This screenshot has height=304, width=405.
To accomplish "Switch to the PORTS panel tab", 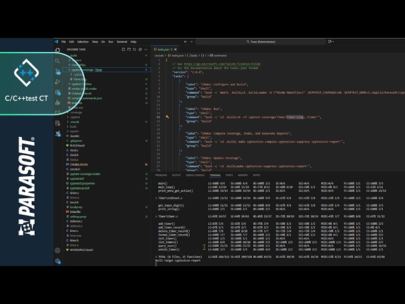I will (x=229, y=175).
